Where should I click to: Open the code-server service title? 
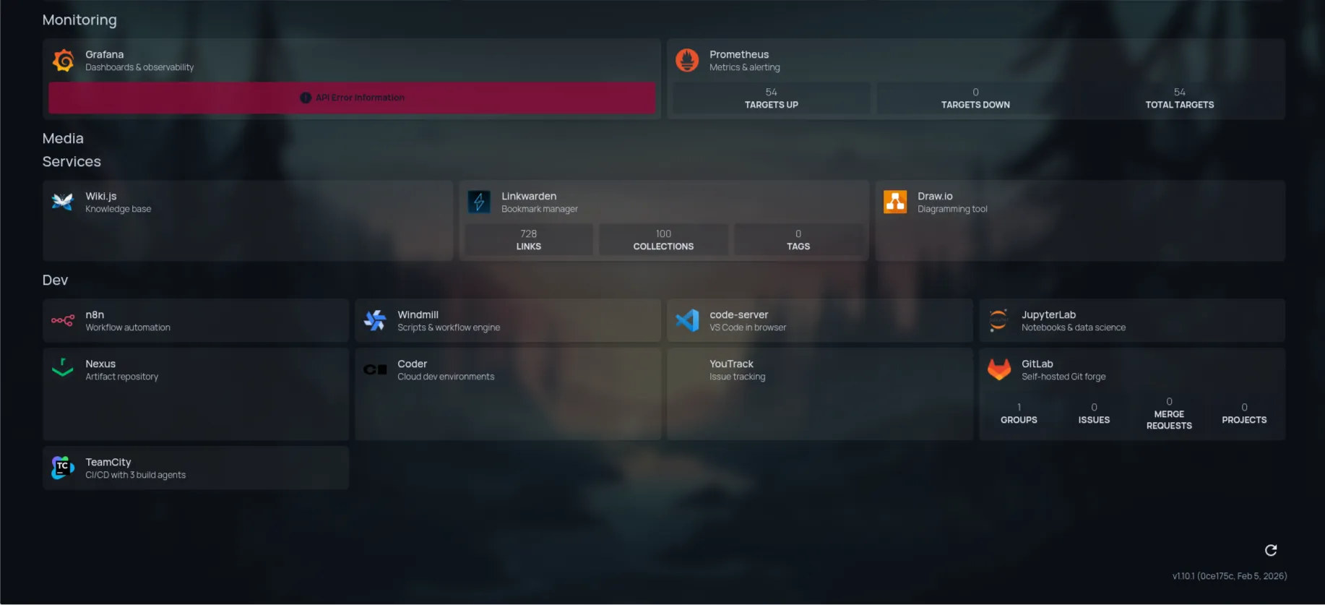738,314
